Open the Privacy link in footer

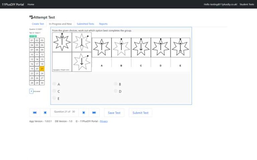pyautogui.click(x=104, y=121)
